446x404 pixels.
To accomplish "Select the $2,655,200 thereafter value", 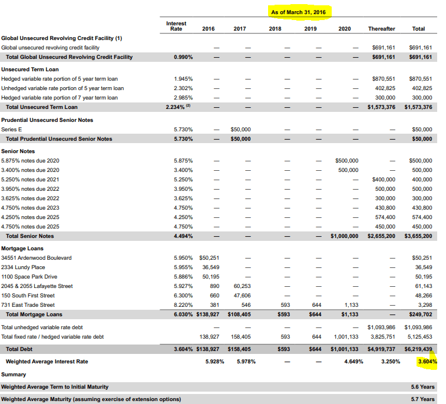I will coord(381,236).
